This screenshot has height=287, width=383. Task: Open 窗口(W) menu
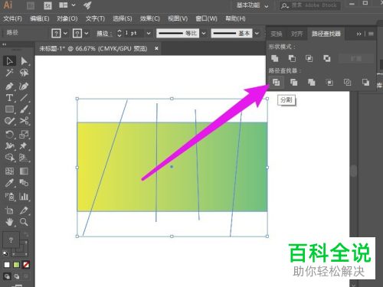[206, 18]
